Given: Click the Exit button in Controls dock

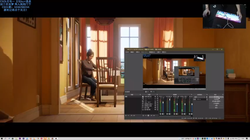Looking at the screenshot, I should 216,108.
